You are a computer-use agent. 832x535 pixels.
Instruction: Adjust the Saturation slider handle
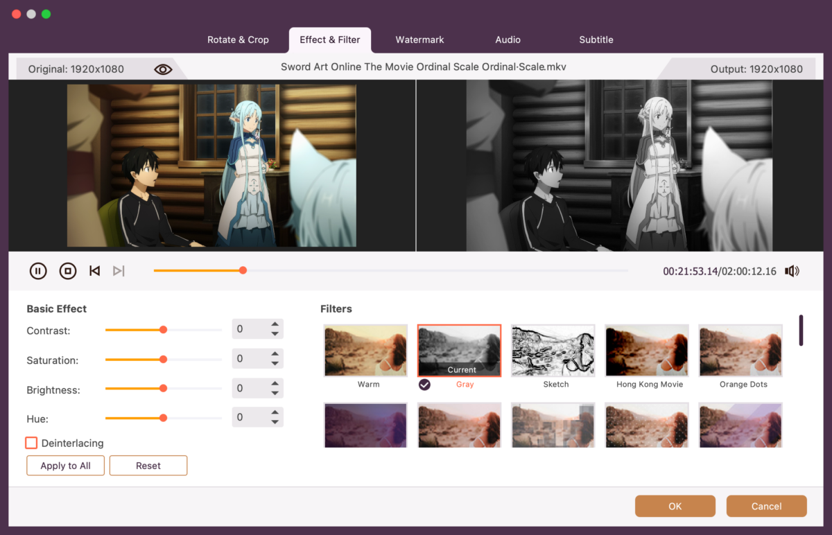[x=163, y=359]
